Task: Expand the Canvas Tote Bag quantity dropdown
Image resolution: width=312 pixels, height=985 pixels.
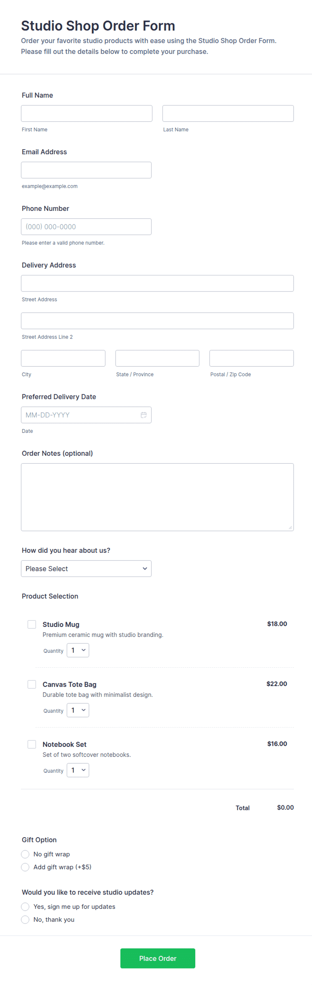Action: tap(78, 710)
